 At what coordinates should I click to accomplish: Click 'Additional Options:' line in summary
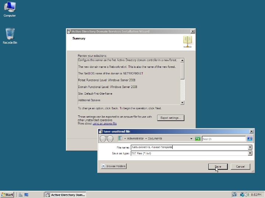(x=89, y=100)
